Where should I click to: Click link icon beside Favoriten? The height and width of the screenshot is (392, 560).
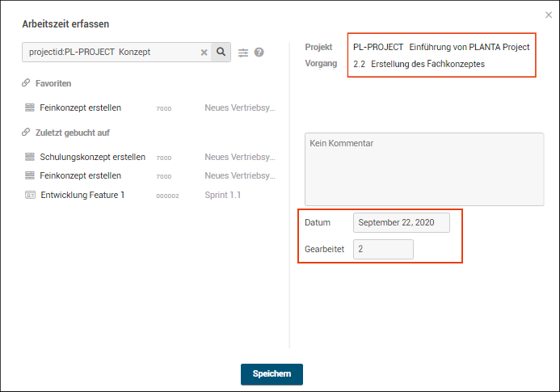click(x=26, y=83)
